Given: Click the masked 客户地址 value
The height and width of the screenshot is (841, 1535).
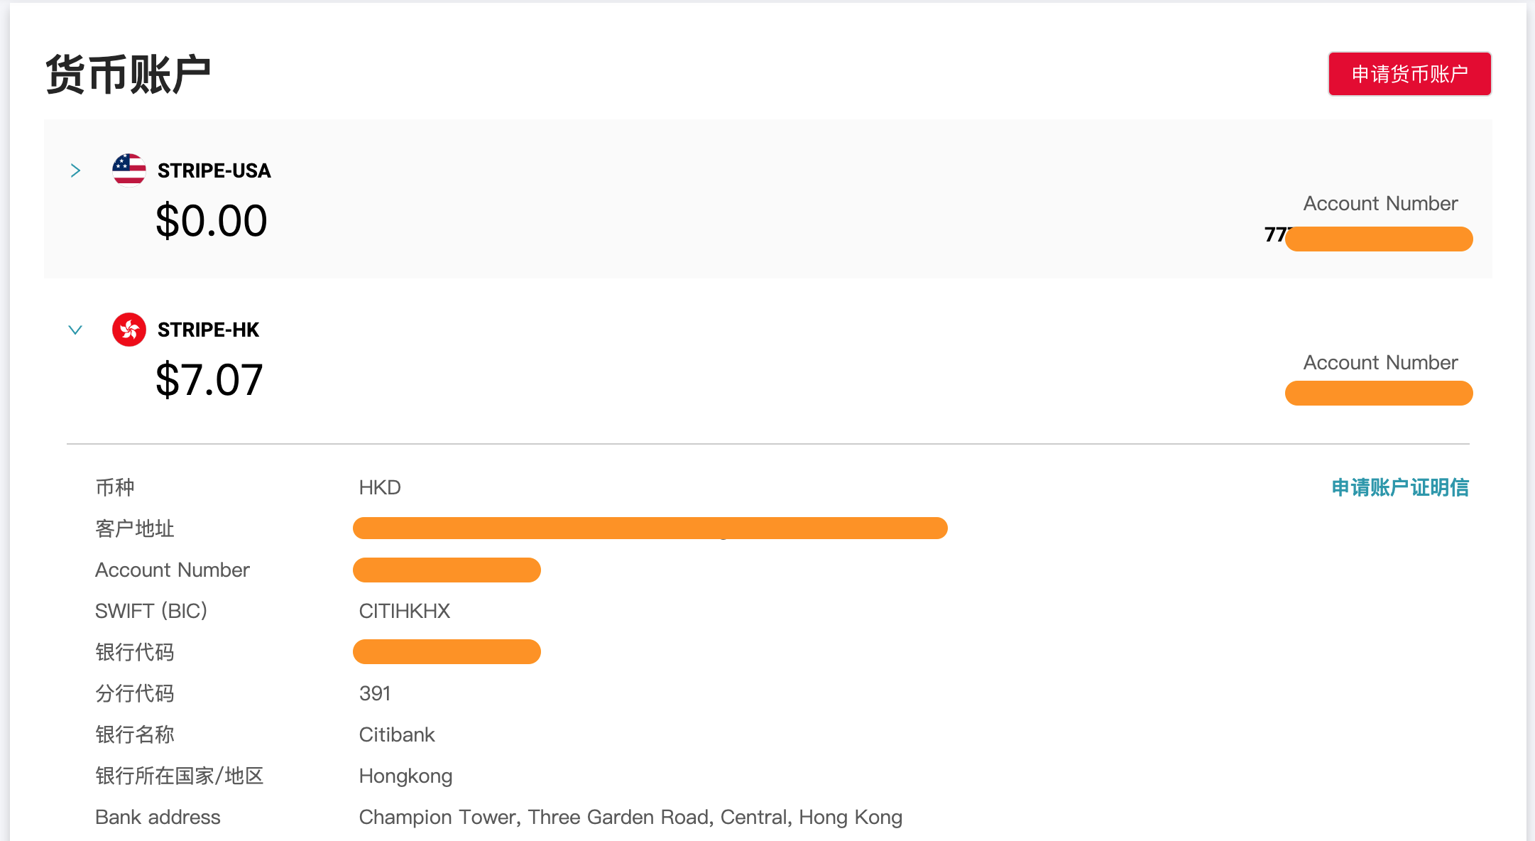Looking at the screenshot, I should pos(650,528).
